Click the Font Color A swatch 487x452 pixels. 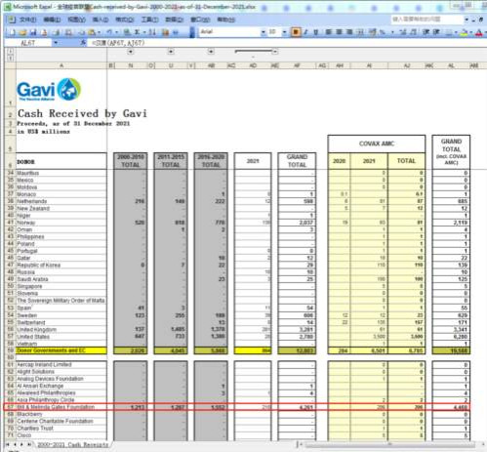(478, 32)
